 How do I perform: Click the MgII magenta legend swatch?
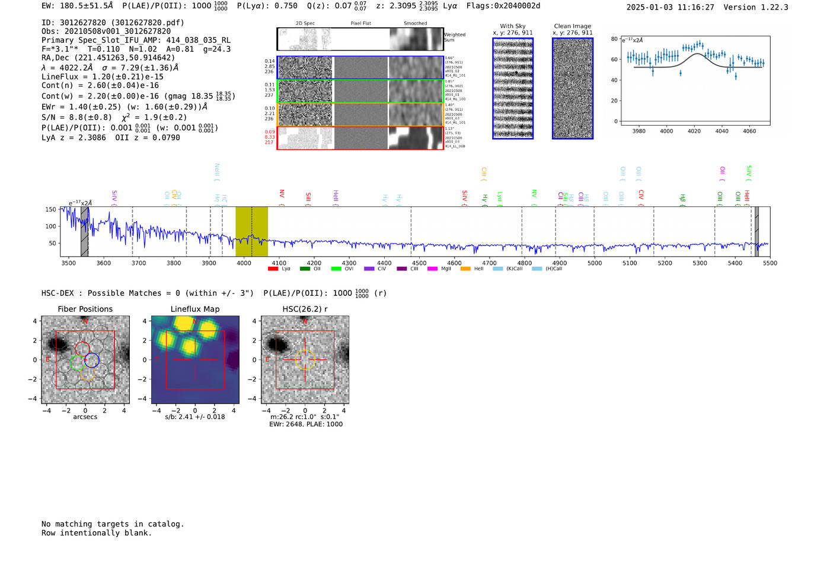432,269
